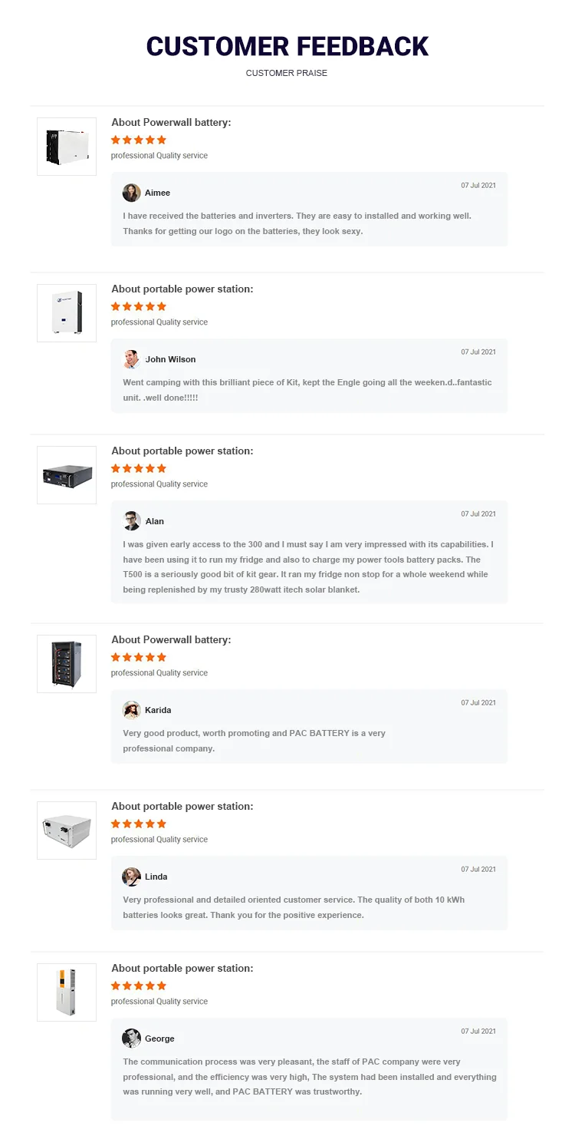This screenshot has height=1136, width=575.
Task: Click 'About Powerwall battery:' heading above Karida
Action: [171, 640]
